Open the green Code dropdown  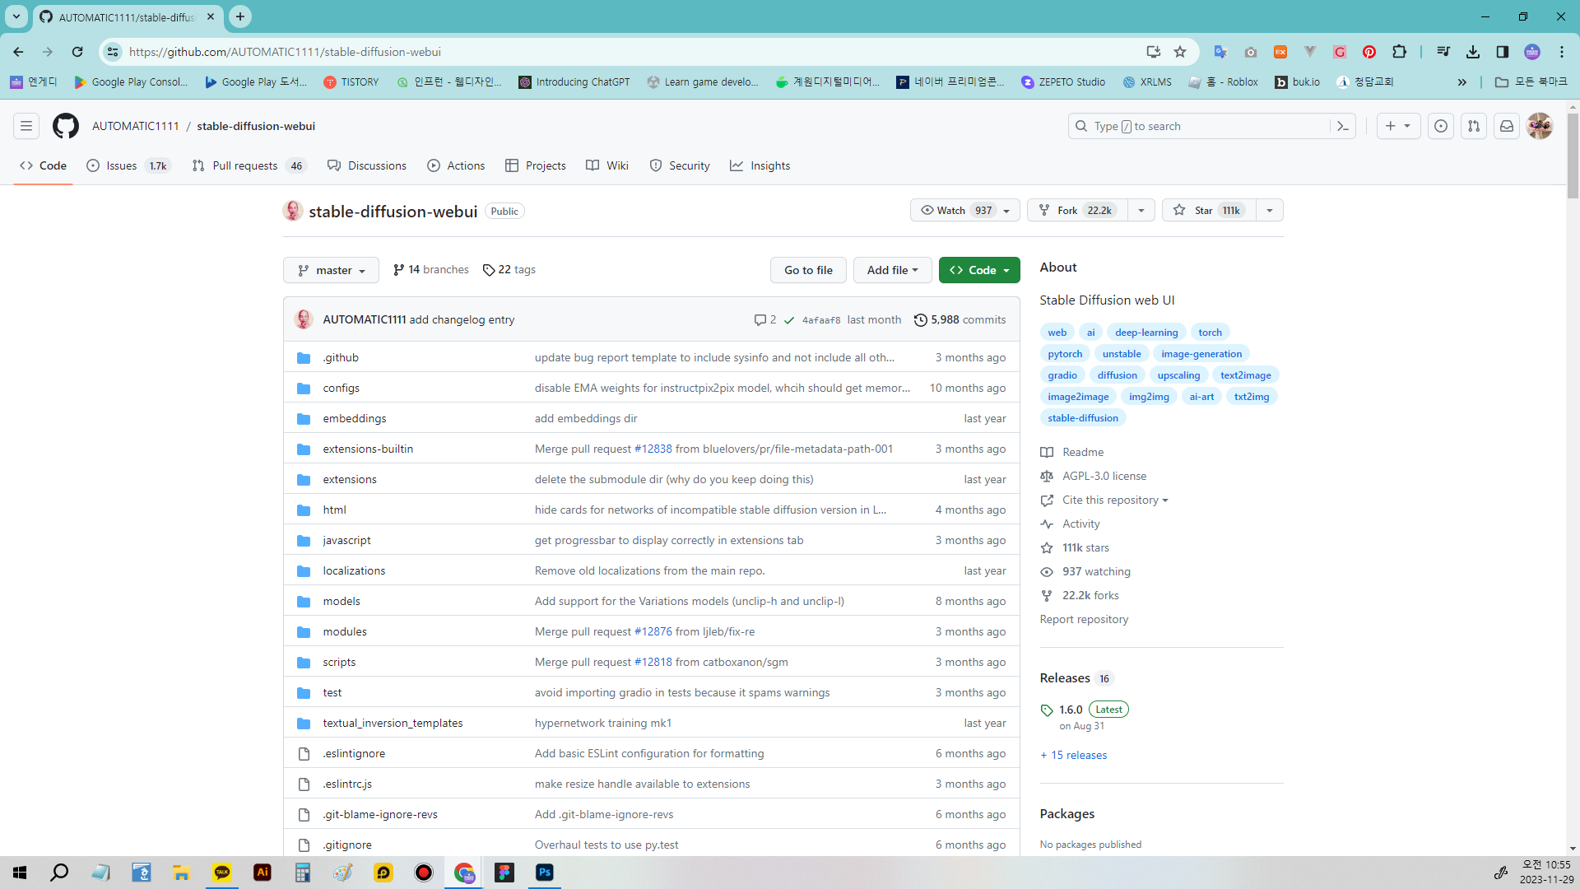(x=979, y=270)
